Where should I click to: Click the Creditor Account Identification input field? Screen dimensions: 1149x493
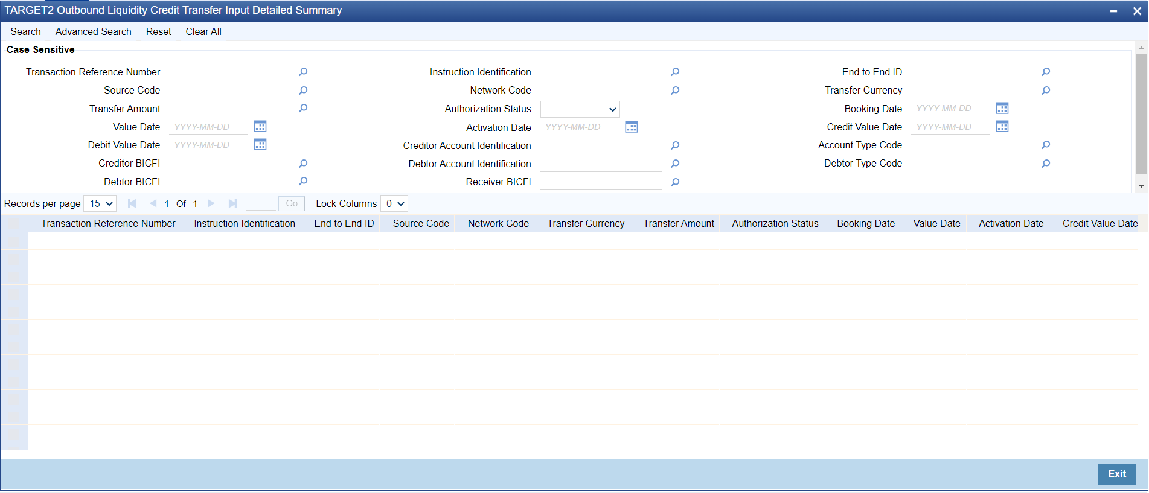(x=601, y=145)
